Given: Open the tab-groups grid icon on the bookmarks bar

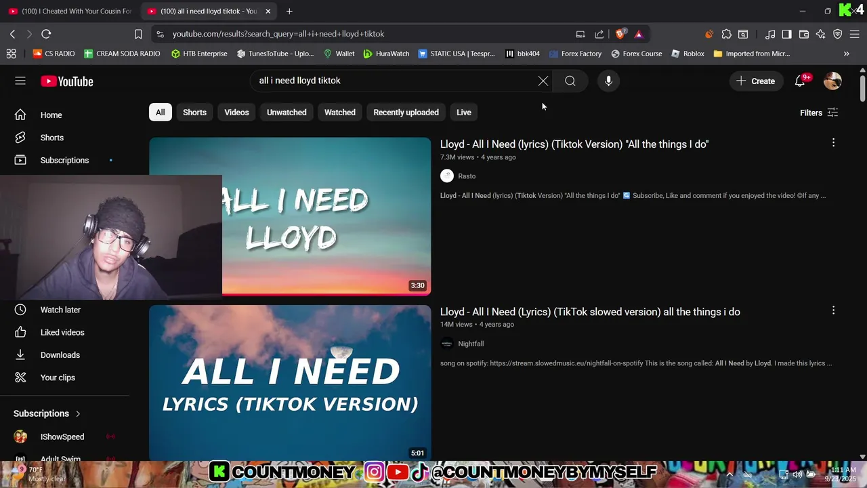Looking at the screenshot, I should tap(11, 54).
